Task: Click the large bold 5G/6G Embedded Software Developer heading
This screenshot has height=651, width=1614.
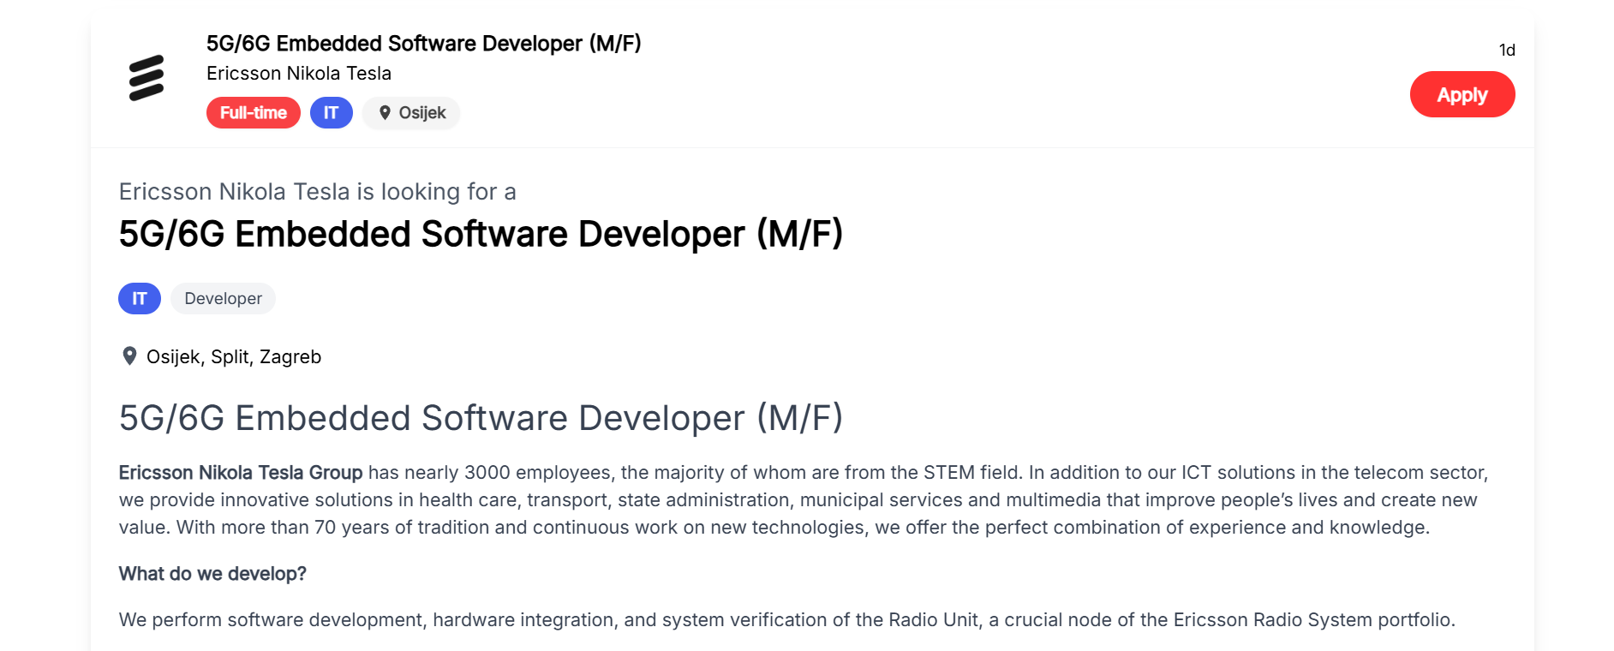Action: coord(481,235)
